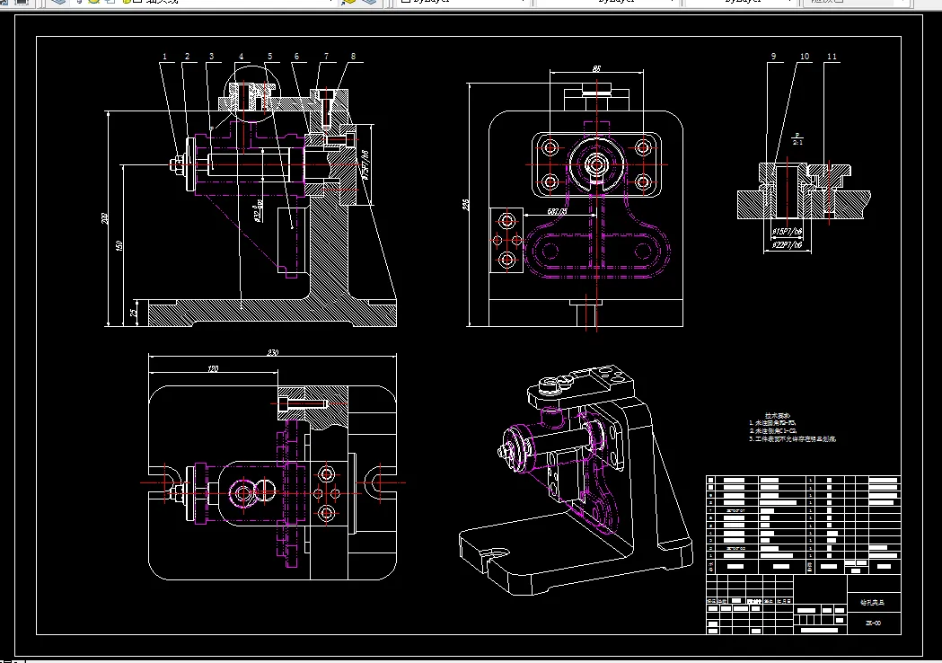Select balloon number 3 in section view
The height and width of the screenshot is (663, 942).
[x=211, y=57]
